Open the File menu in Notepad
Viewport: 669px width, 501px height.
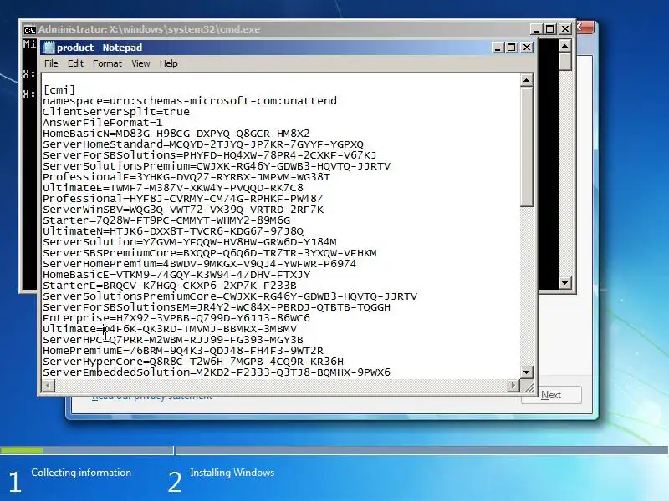coord(51,63)
